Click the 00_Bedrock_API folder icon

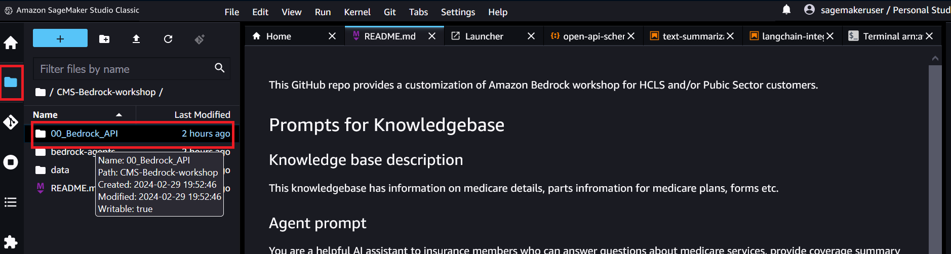coord(41,134)
